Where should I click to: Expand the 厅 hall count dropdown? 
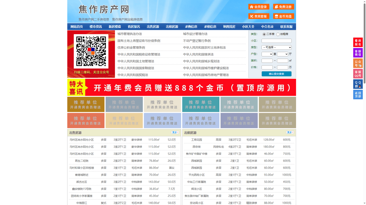tap(282, 54)
